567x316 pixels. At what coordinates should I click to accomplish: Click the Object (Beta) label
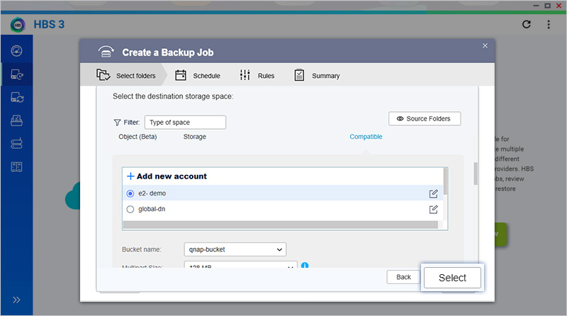click(137, 137)
